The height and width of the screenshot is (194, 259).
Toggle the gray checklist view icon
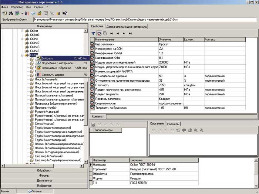105,34
